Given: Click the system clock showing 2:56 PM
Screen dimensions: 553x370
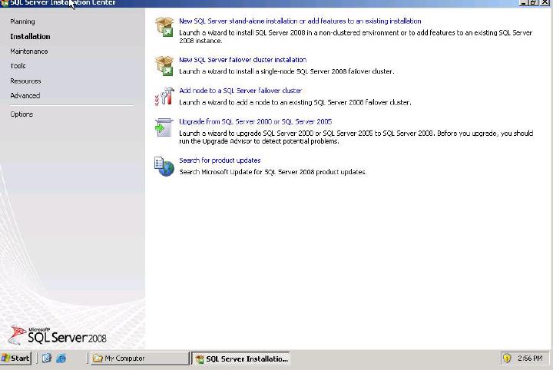Looking at the screenshot, I should 530,358.
